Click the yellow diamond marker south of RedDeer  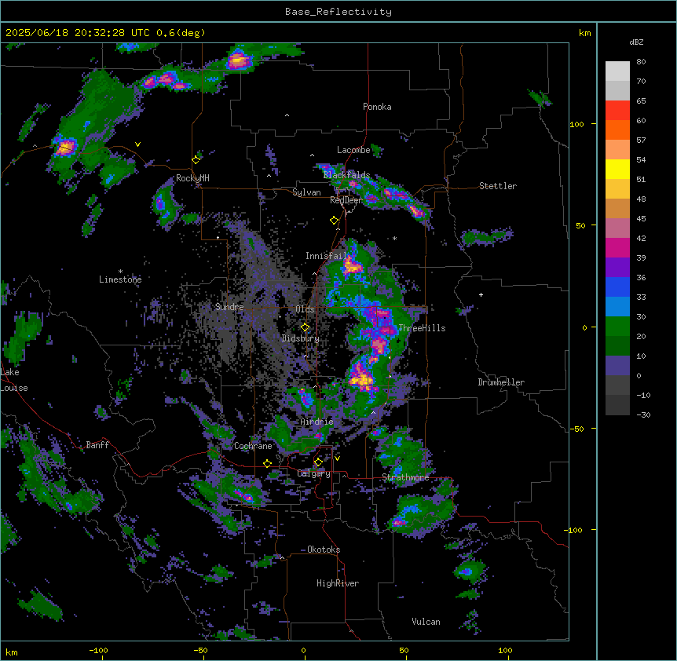pos(335,221)
